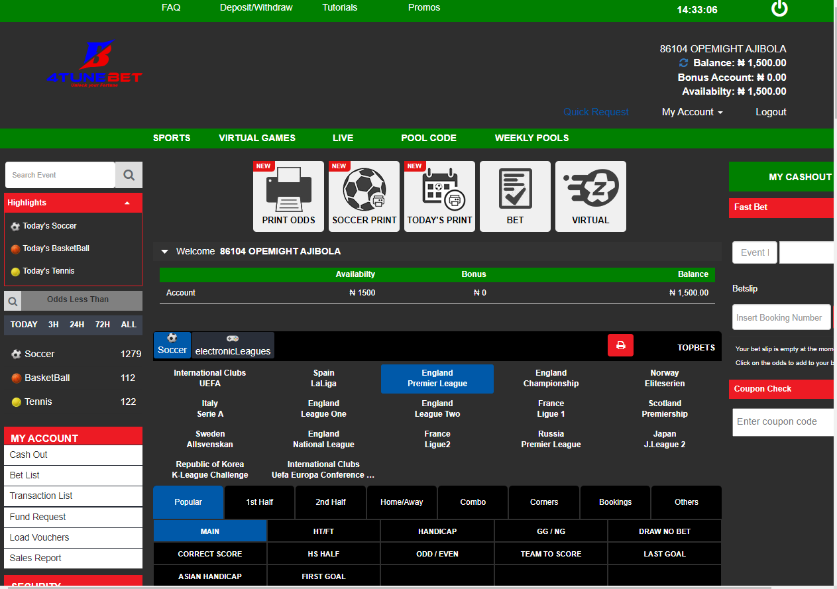Open the Soccer Print tile
Screen dimensions: 837x589
coord(364,196)
